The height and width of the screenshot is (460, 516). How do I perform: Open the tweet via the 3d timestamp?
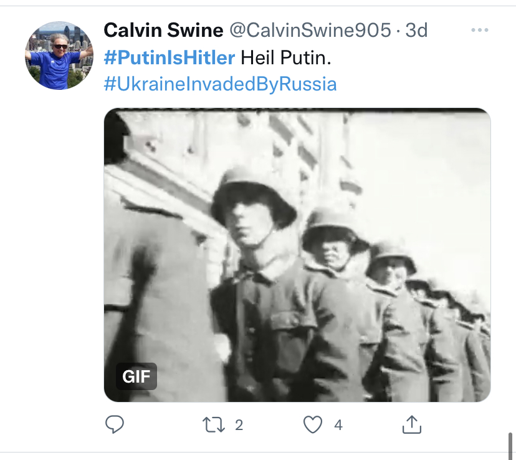[417, 30]
